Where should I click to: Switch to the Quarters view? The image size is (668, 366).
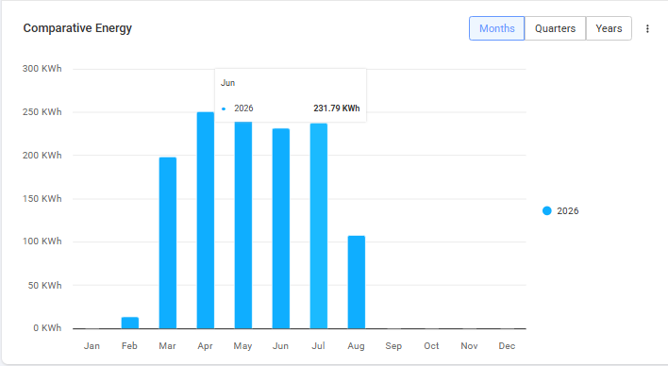click(555, 28)
